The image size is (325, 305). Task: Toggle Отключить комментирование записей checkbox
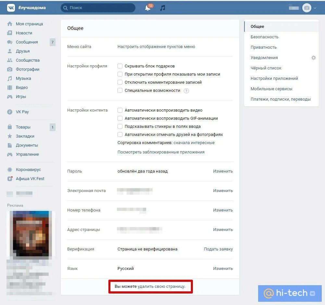coord(120,82)
